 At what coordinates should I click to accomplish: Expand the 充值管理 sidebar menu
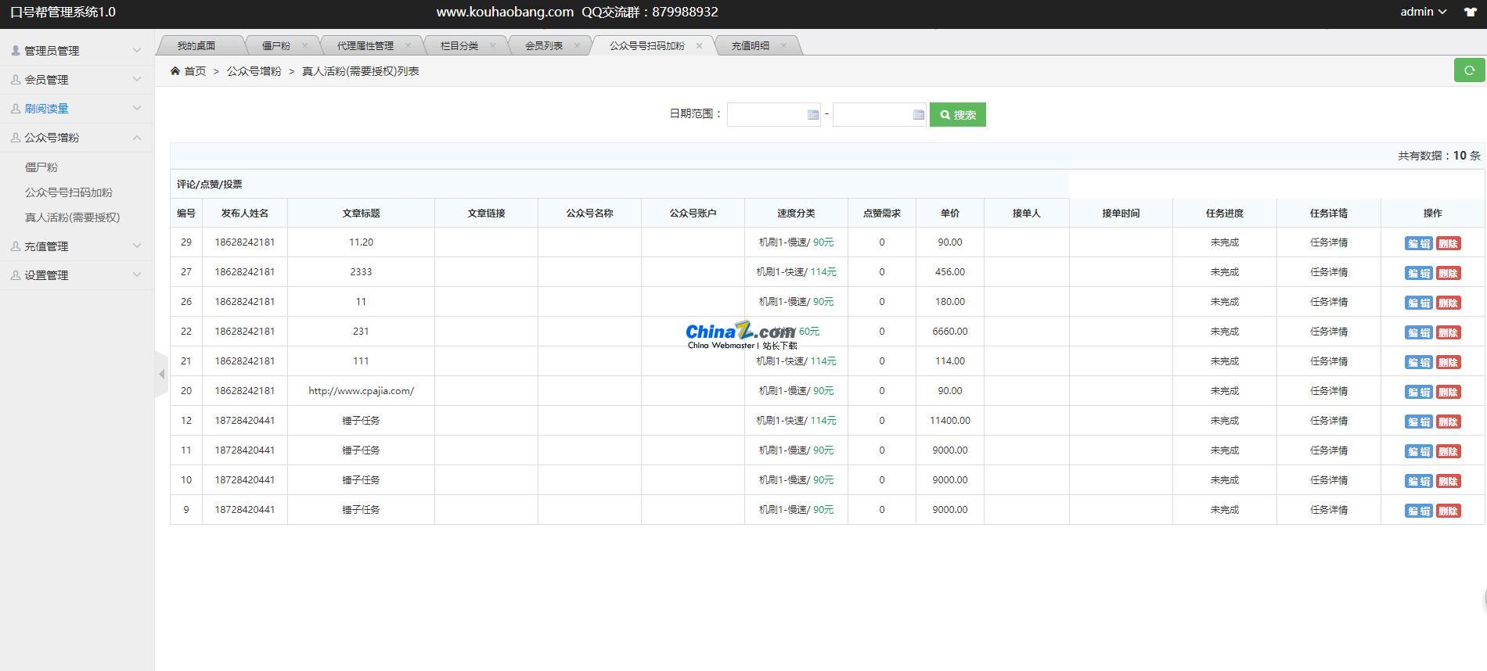point(77,246)
